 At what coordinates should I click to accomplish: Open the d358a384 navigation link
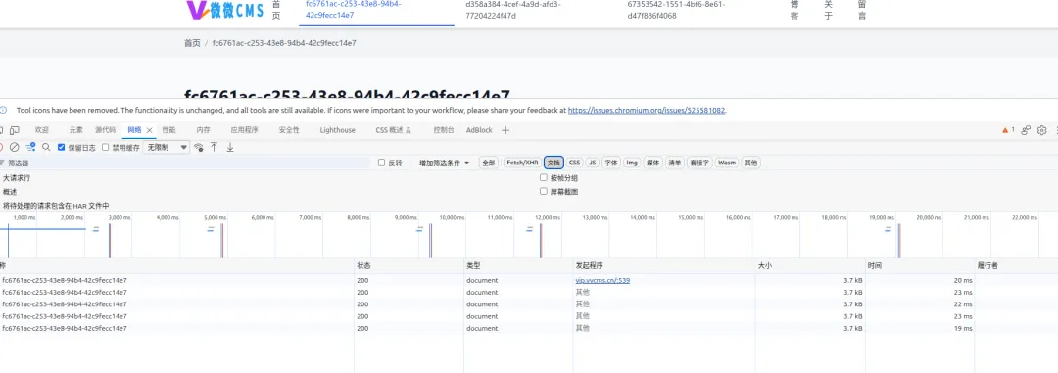513,10
